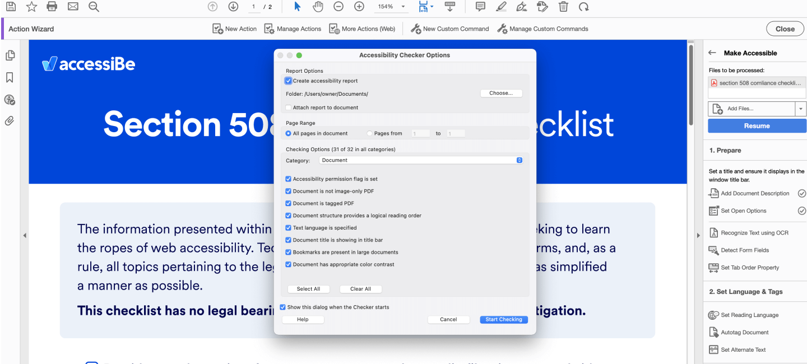Select the Add Comment tool
807x364 pixels.
point(480,7)
